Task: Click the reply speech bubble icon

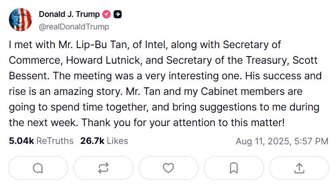Action: click(x=38, y=168)
